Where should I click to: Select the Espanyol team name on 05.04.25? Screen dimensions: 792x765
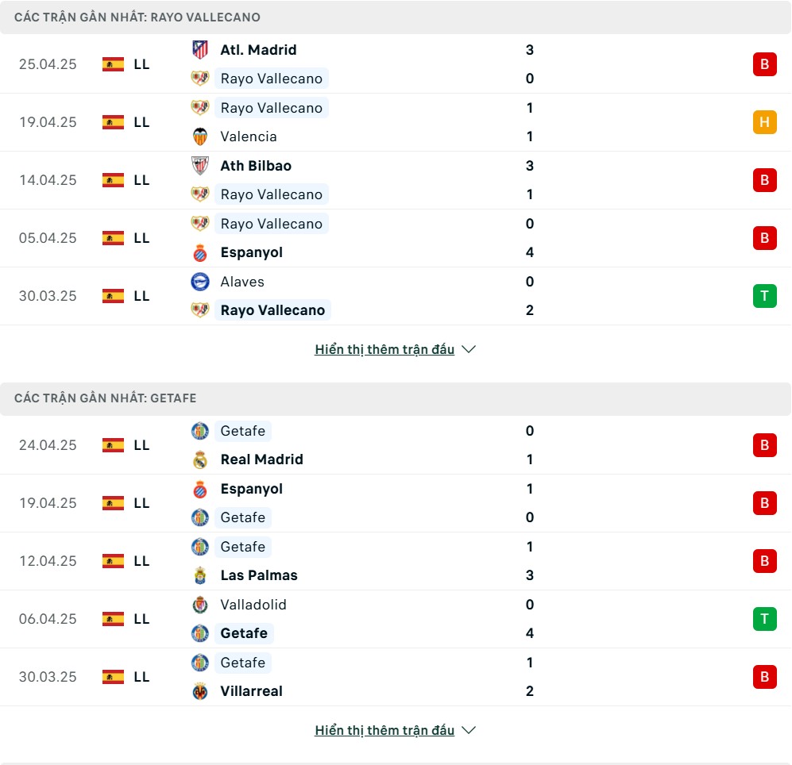pyautogui.click(x=252, y=252)
